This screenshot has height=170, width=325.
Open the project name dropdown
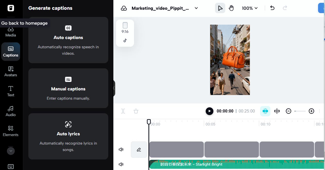click(196, 8)
